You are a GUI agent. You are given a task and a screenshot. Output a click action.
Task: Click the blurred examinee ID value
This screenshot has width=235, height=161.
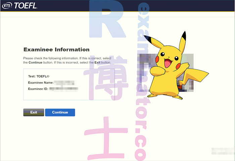coord(64,89)
